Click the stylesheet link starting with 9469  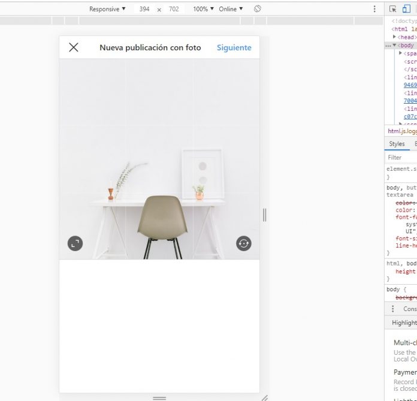click(x=410, y=85)
